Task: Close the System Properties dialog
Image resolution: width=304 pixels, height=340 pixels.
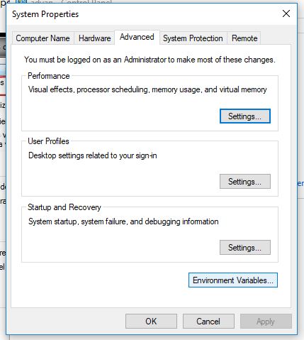Action: pyautogui.click(x=286, y=13)
